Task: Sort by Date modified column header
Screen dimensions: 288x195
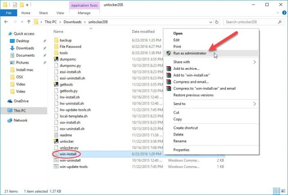Action: [x=143, y=32]
